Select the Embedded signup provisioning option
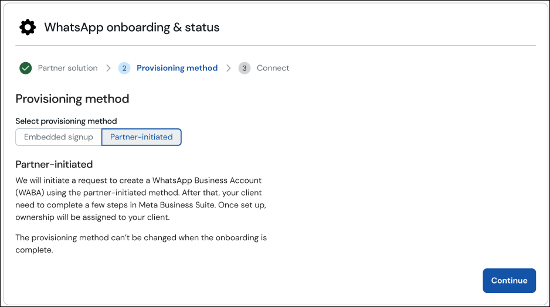The image size is (550, 307). 59,137
